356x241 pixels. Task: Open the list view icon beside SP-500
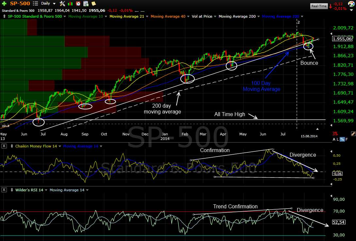click(35, 3)
